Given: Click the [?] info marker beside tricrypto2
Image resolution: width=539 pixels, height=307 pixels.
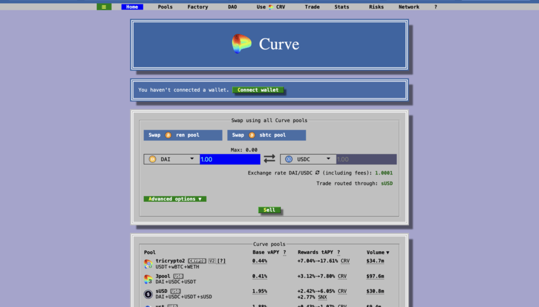Looking at the screenshot, I should pos(222,261).
